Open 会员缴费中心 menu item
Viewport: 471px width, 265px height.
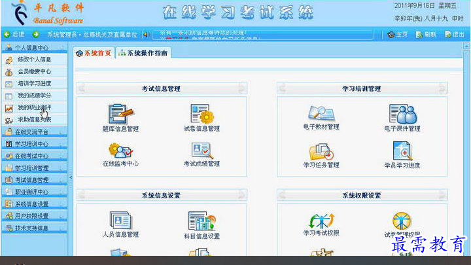pos(34,71)
